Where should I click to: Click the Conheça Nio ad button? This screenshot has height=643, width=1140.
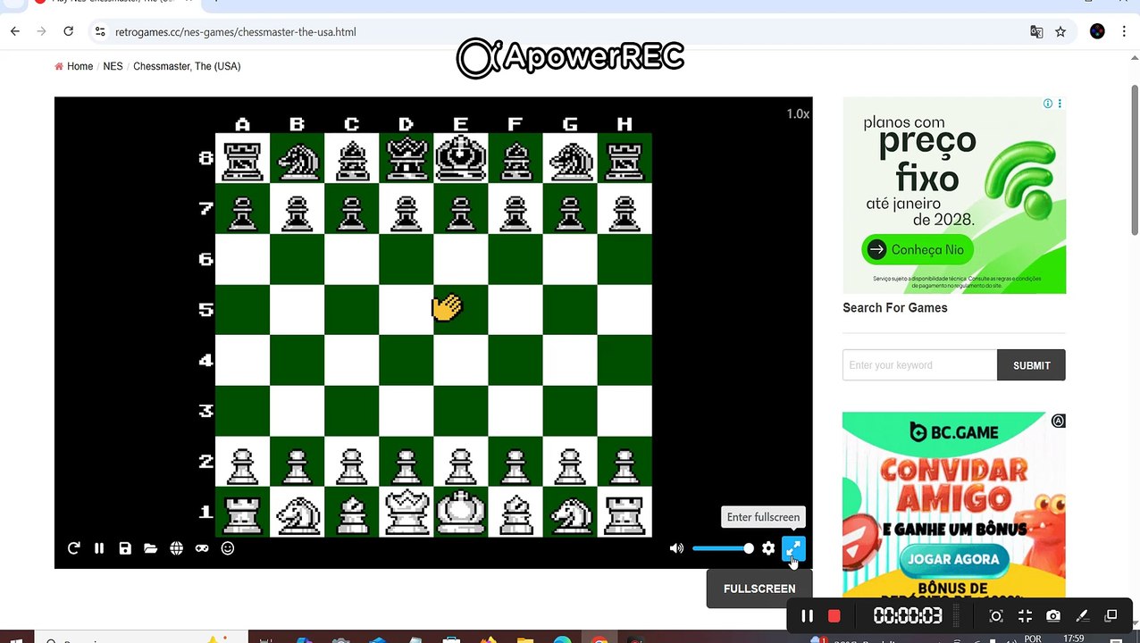tap(918, 250)
